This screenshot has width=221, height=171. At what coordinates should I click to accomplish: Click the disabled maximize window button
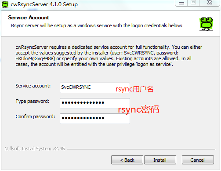tap(193, 3)
